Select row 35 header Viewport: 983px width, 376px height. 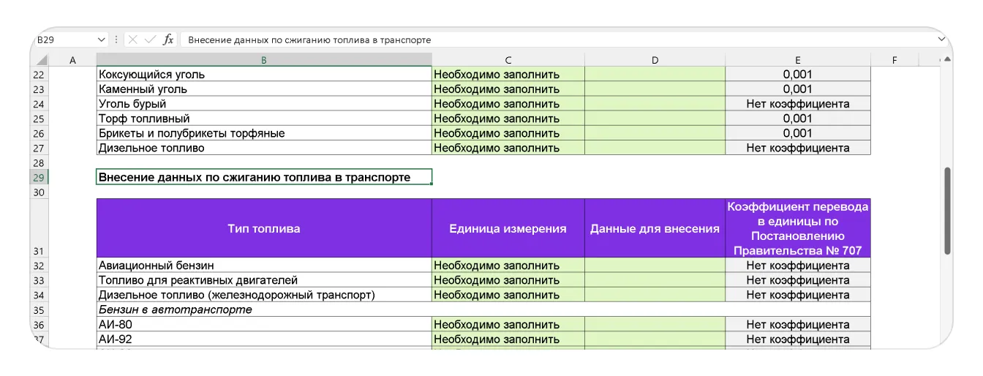pyautogui.click(x=39, y=309)
